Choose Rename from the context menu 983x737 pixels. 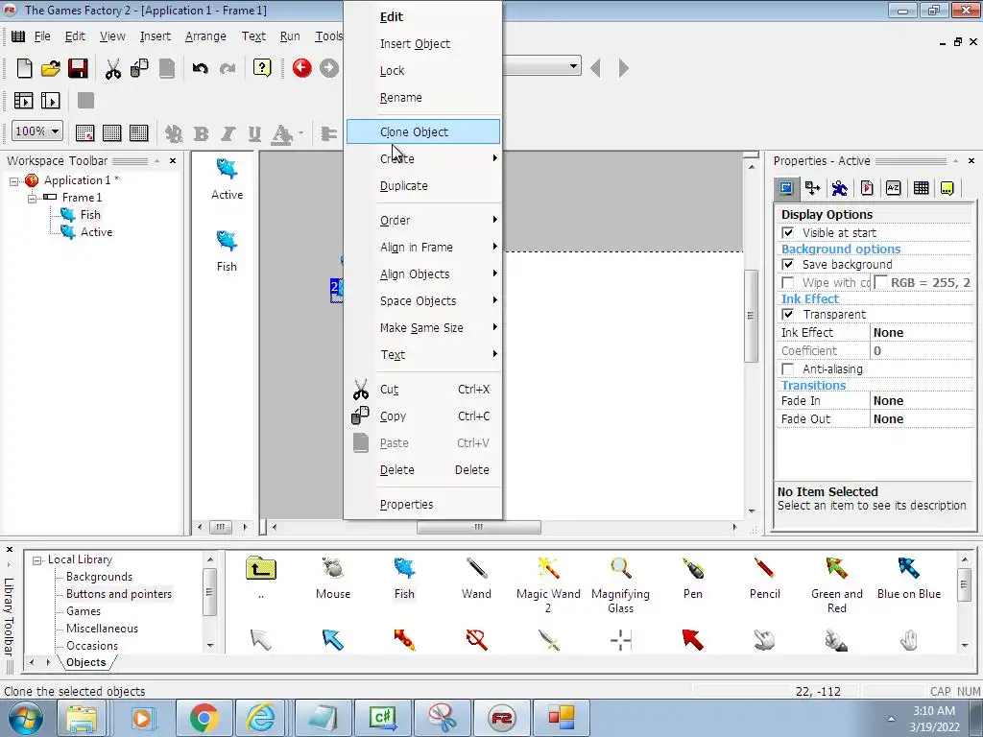(x=423, y=97)
